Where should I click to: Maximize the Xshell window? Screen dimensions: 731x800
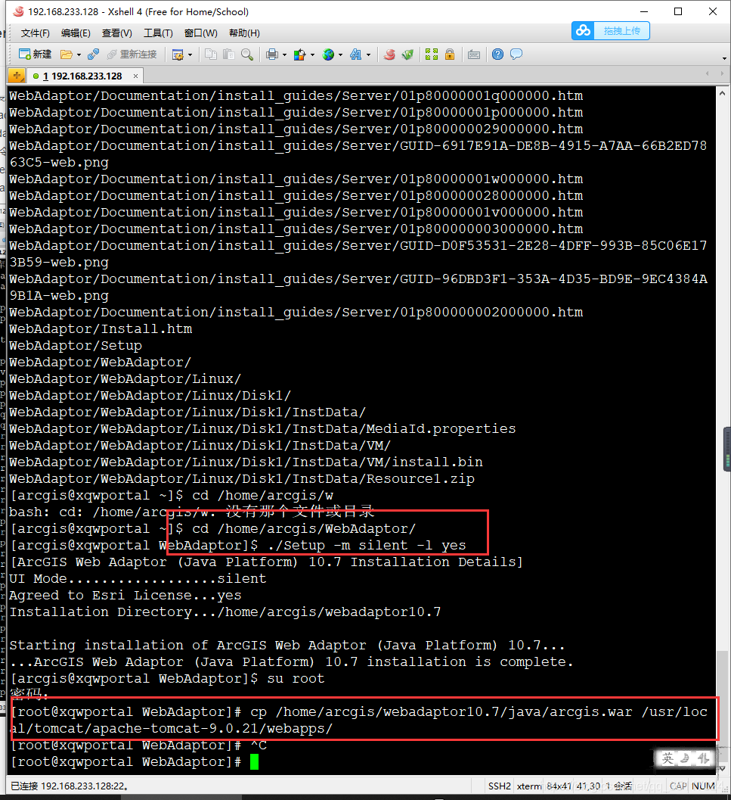[x=678, y=11]
